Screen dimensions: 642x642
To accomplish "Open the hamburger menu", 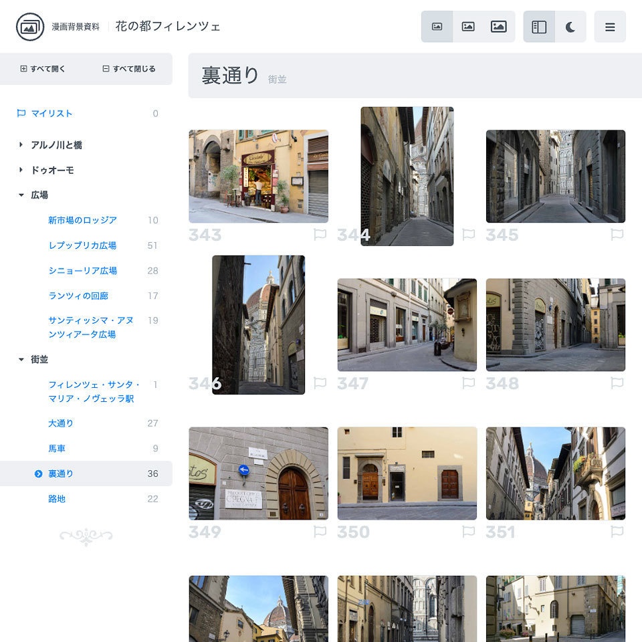I will click(610, 27).
